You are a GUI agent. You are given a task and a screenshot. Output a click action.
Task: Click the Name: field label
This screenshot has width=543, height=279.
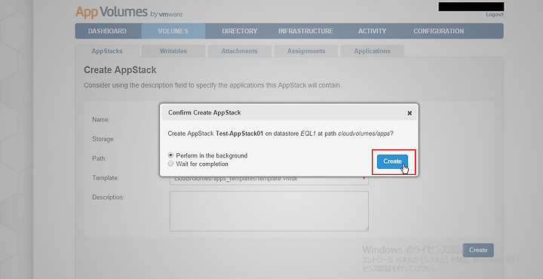101,119
